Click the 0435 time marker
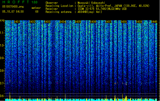The height and width of the screenshot is (101, 160). tap(78, 22)
